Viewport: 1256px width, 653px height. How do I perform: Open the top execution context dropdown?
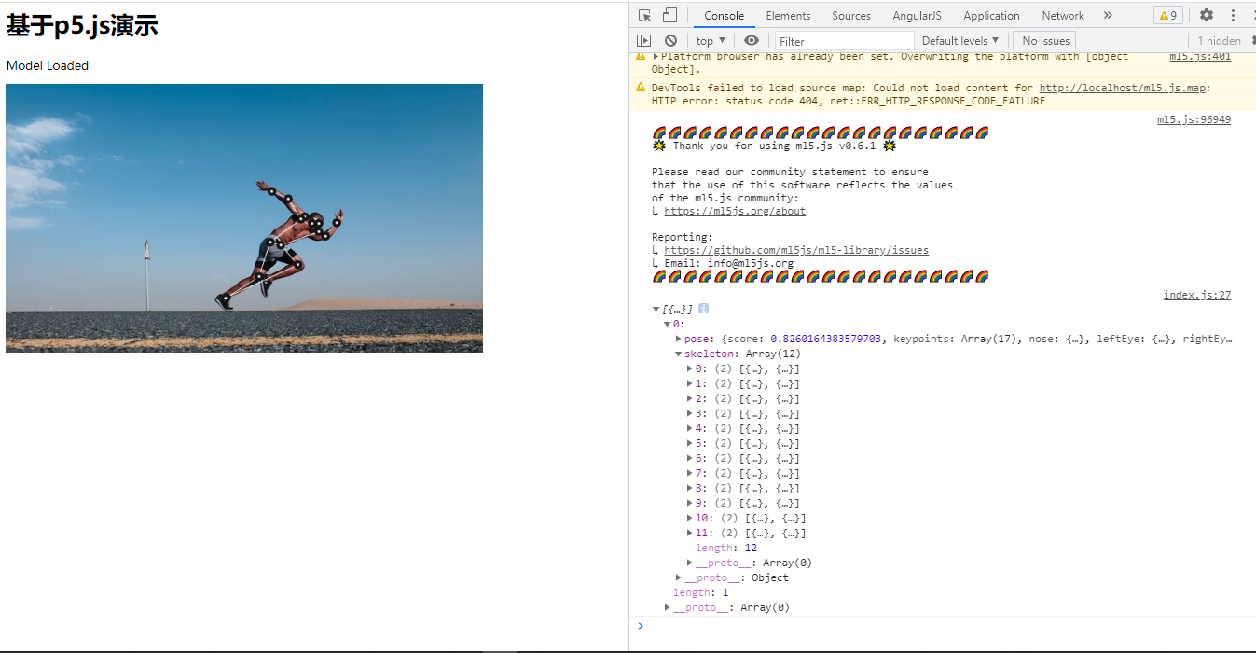point(710,40)
